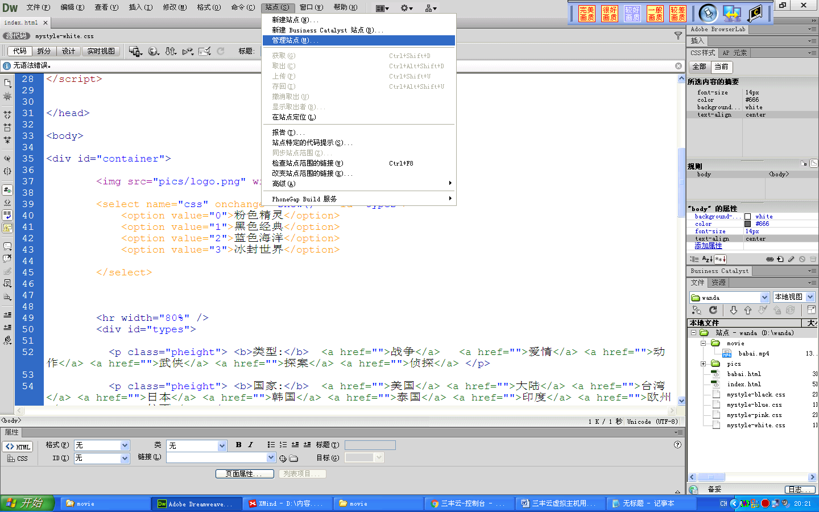The width and height of the screenshot is (819, 512).
Task: Switch to 拆分 split view
Action: [x=44, y=51]
